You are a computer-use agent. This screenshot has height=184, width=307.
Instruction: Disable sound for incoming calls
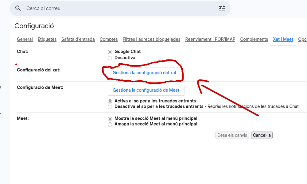pos(110,107)
